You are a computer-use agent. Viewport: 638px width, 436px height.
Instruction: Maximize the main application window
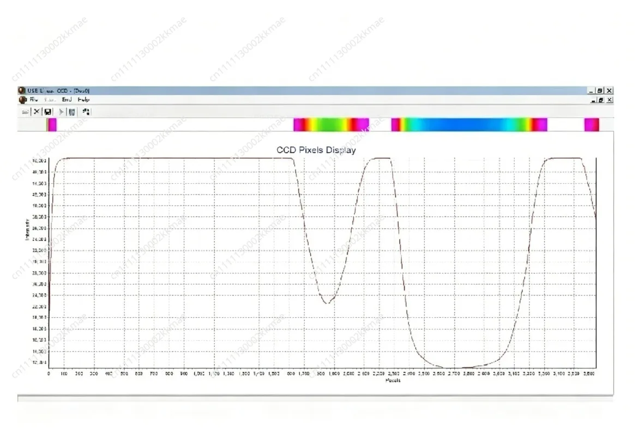click(600, 90)
